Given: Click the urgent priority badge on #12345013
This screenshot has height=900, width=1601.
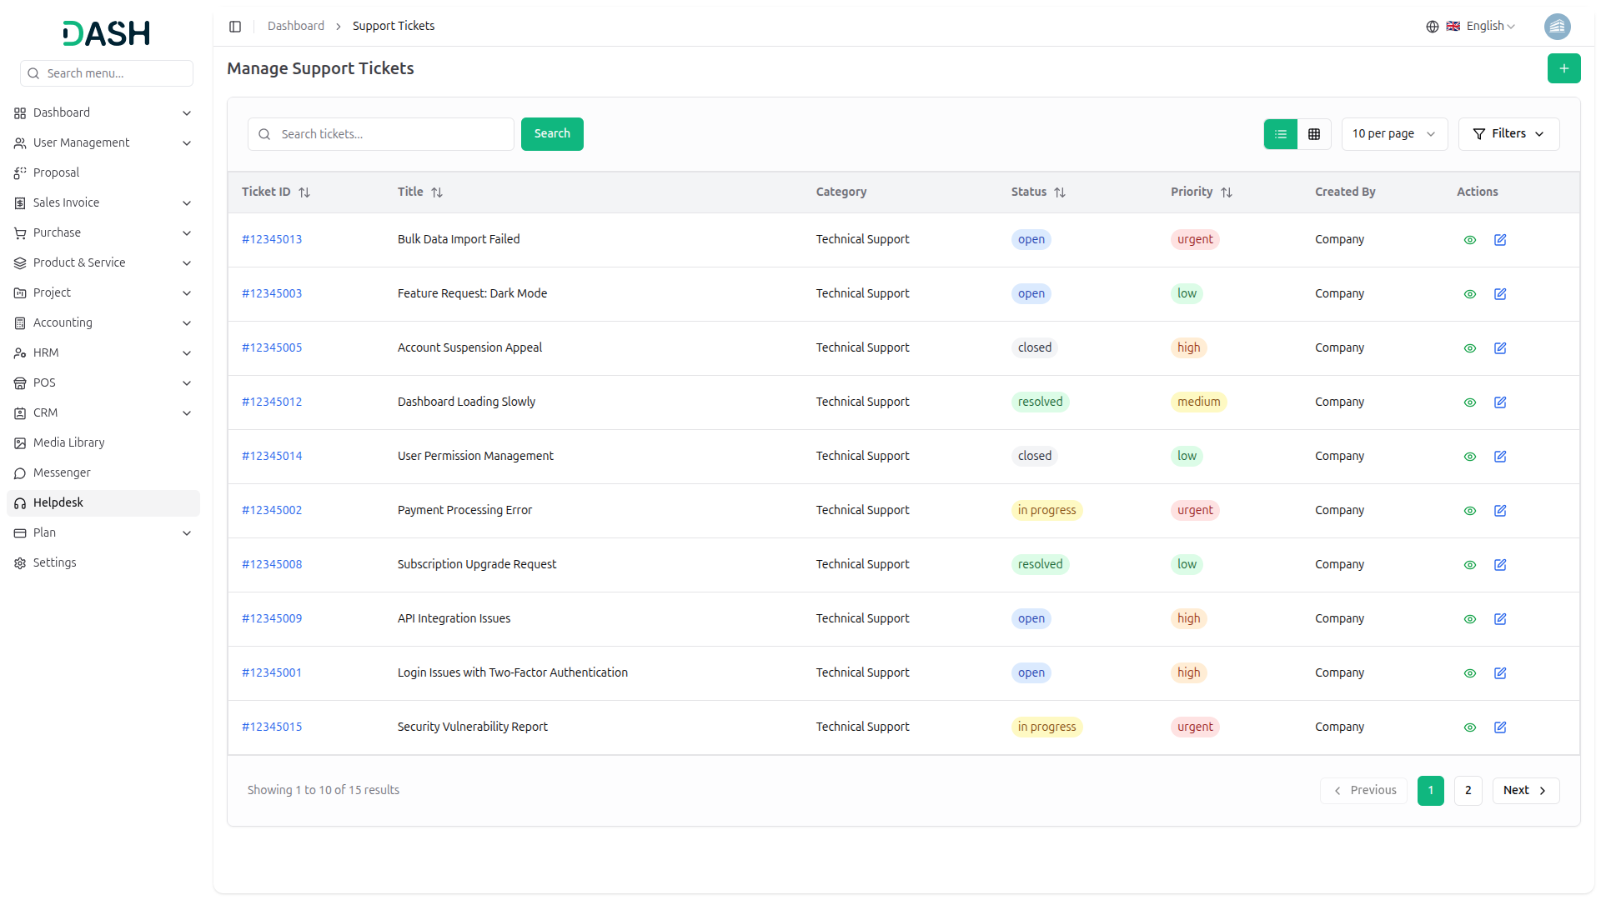Looking at the screenshot, I should click(1195, 240).
